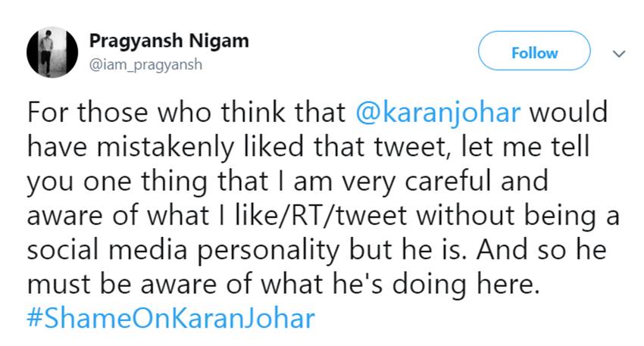The width and height of the screenshot is (644, 346).
Task: Click the word "would" after the mention
Action: tap(570, 114)
